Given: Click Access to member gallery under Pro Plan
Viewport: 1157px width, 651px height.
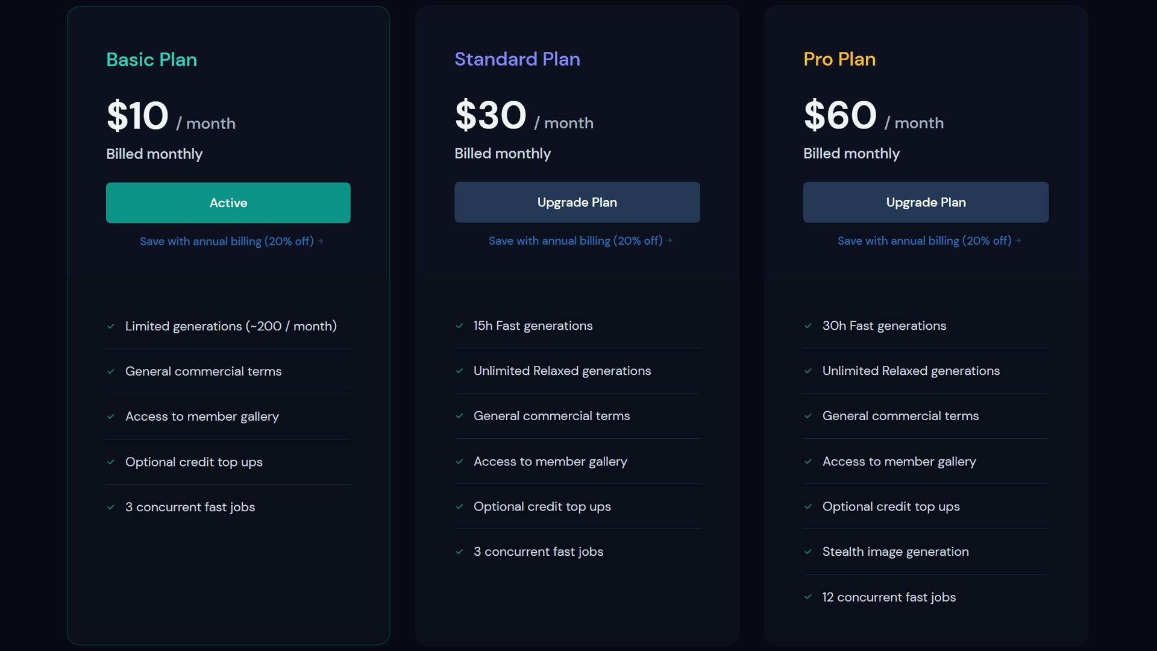Looking at the screenshot, I should pos(898,462).
